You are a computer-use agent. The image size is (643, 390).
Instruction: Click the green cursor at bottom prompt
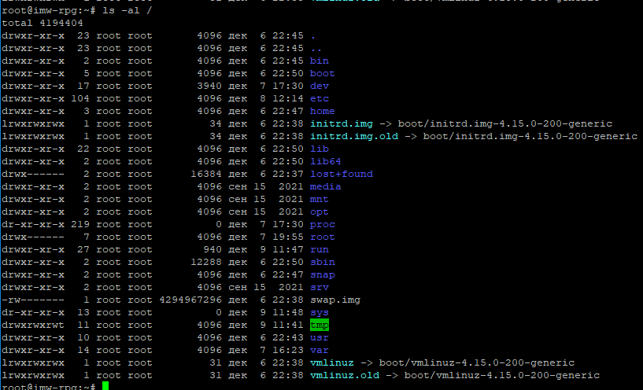point(105,387)
